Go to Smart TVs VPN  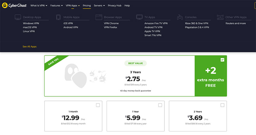coord(153,35)
